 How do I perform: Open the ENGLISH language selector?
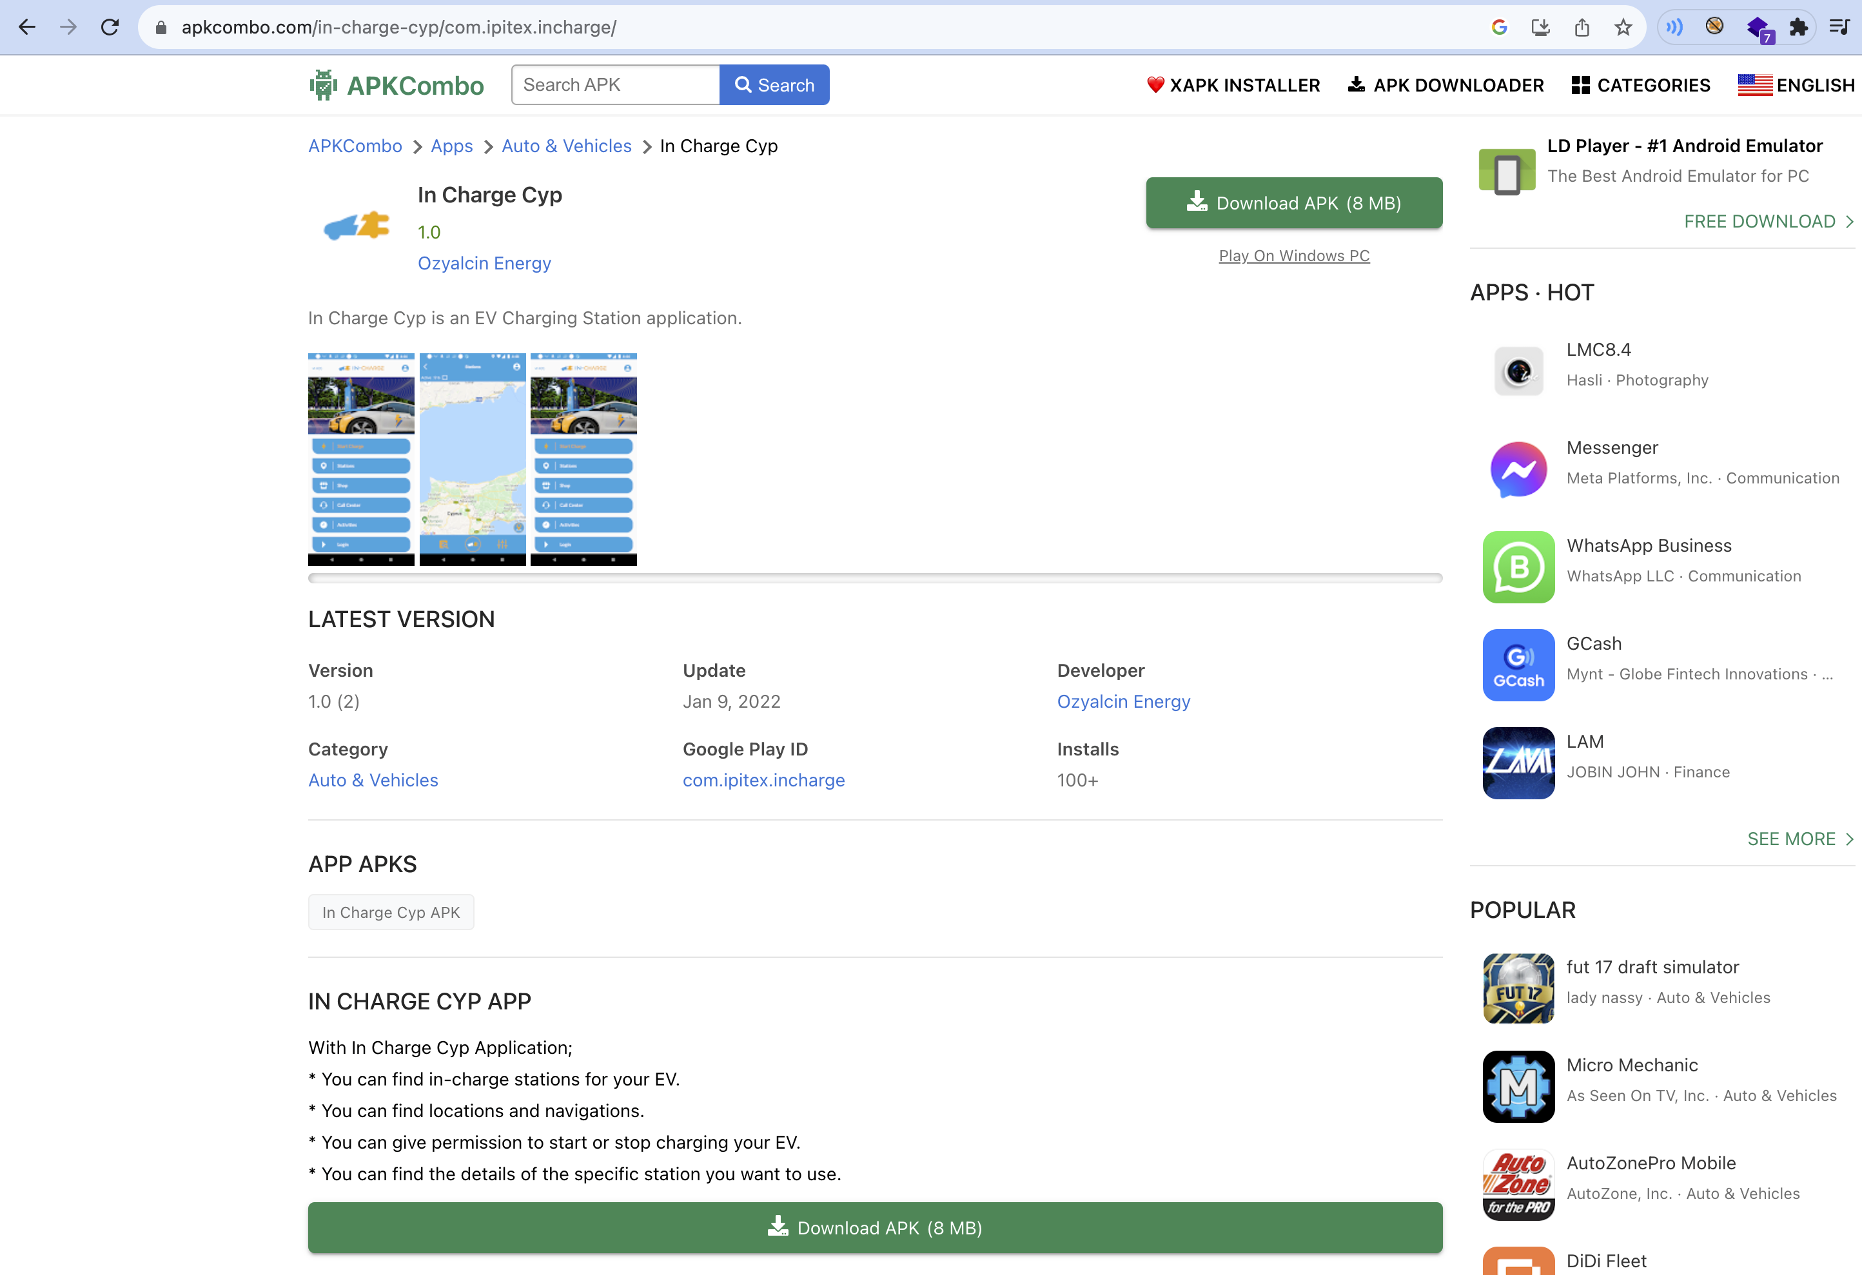(1796, 85)
